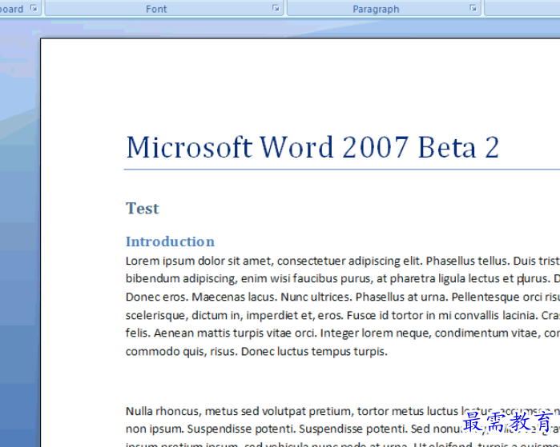Image resolution: width=560 pixels, height=447 pixels.
Task: Click the line starting "scelerisque, dictum in"
Action: point(343,316)
